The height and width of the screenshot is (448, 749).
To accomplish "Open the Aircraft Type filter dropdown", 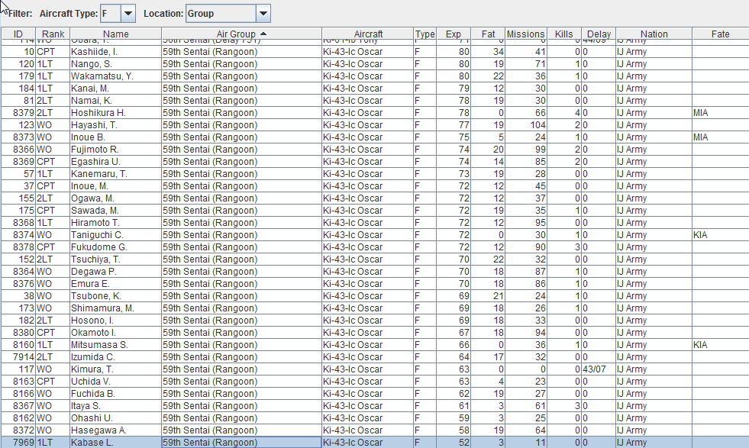I will coord(128,14).
